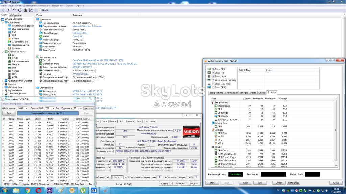Open the Microsoft Windows 7 Ultimate link
The width and height of the screenshot is (346, 194).
point(87,26)
